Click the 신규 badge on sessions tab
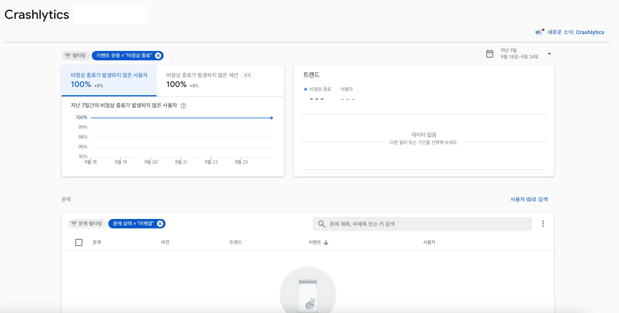Screen dimensions: 619x313 pos(248,75)
